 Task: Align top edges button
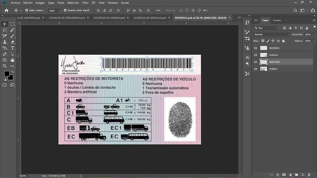[x=128, y=10]
